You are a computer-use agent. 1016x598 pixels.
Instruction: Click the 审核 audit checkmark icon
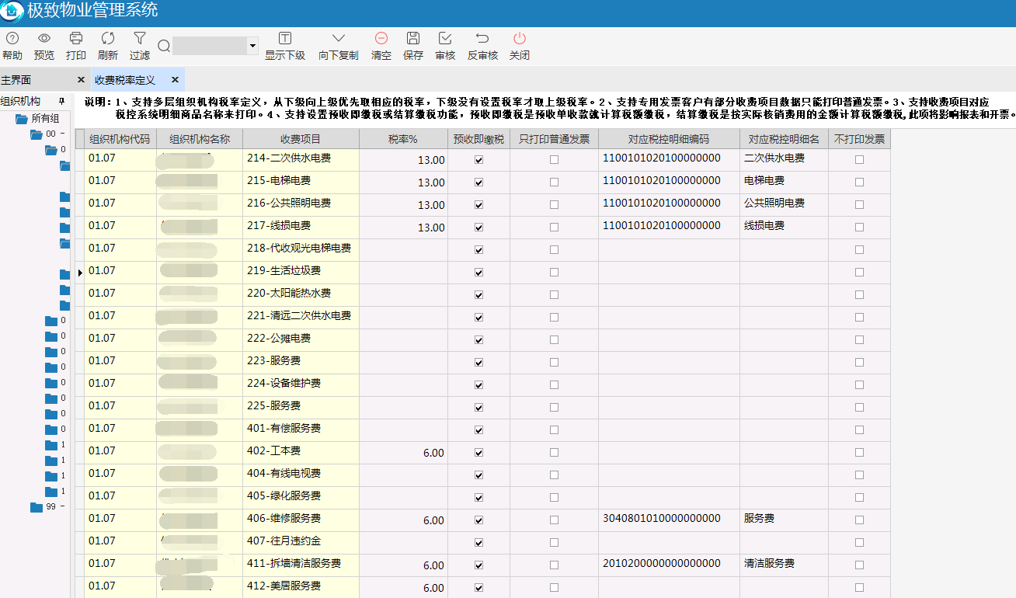click(x=445, y=38)
